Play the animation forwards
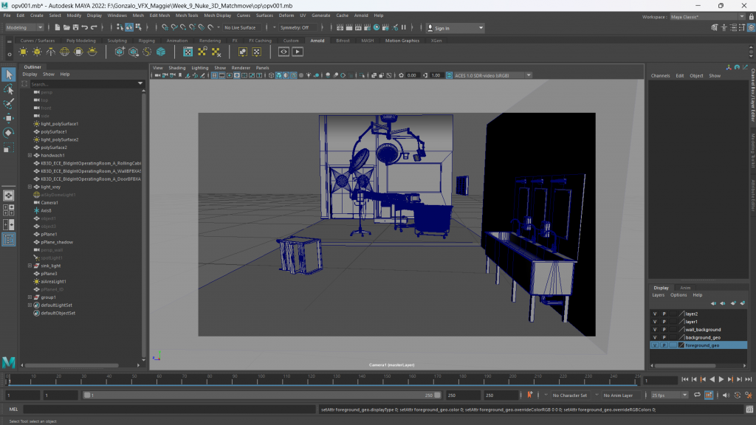 [x=721, y=380]
